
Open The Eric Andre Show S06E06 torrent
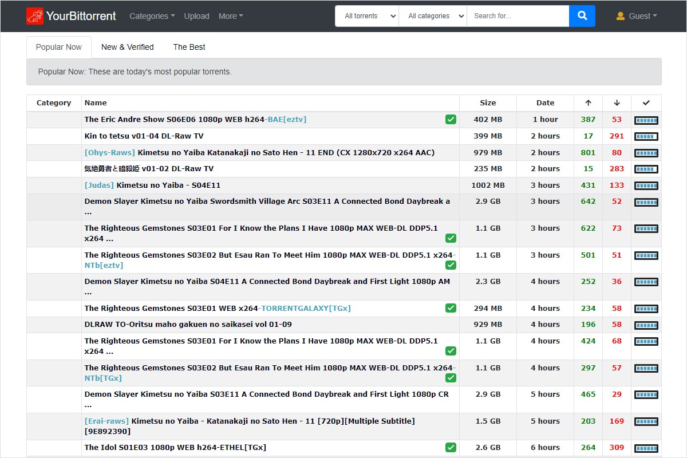click(x=195, y=120)
